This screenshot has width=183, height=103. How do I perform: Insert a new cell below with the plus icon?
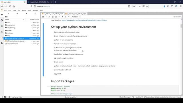click(x=46, y=17)
